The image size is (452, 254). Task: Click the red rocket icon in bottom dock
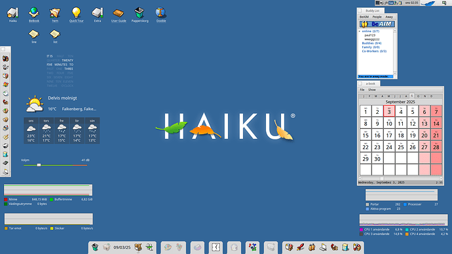[x=300, y=247]
